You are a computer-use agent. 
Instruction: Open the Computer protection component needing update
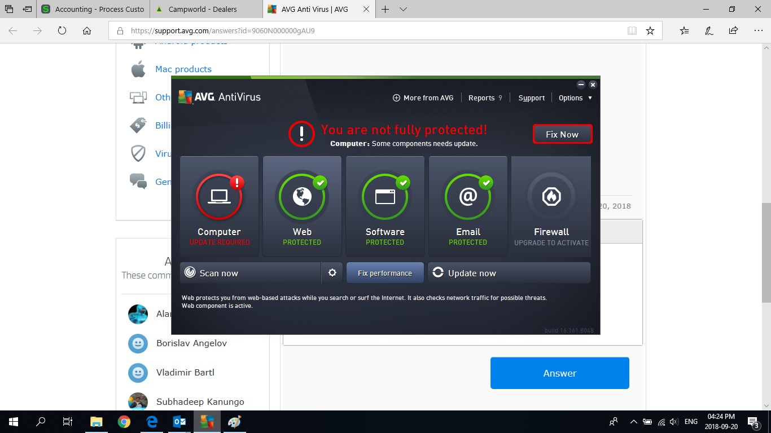pos(219,206)
